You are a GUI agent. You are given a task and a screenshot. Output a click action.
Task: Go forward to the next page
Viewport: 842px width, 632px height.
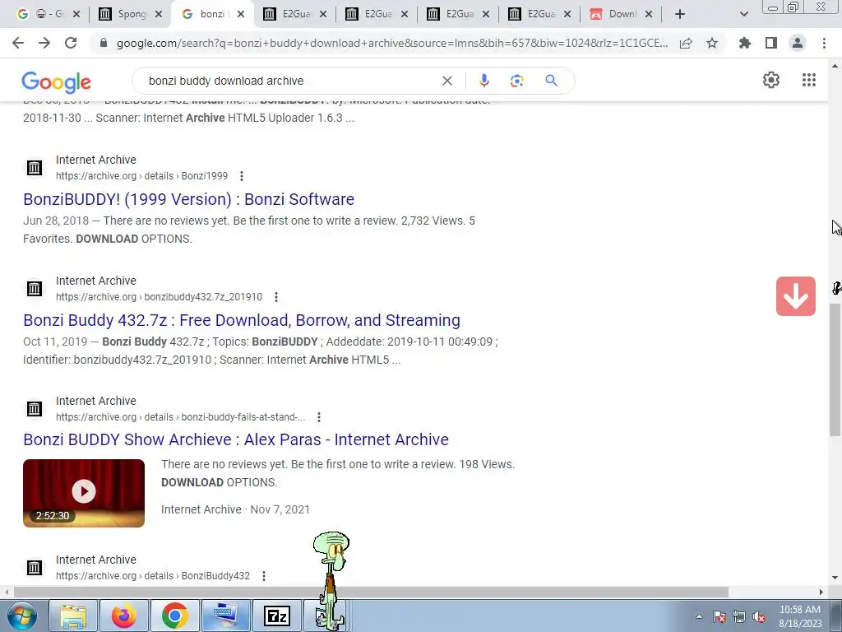point(44,43)
